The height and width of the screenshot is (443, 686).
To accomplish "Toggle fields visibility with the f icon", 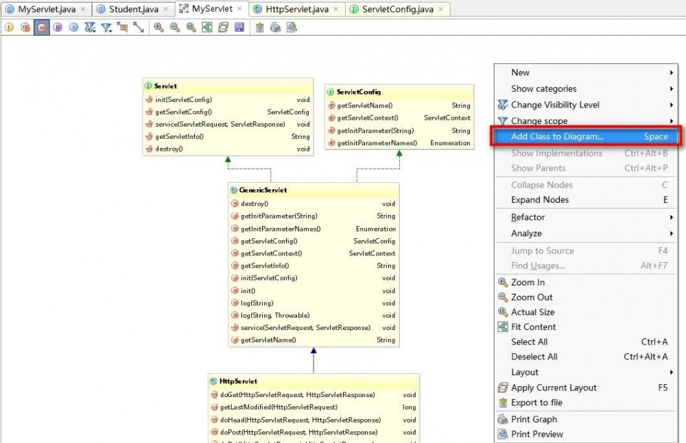I will 10,27.
